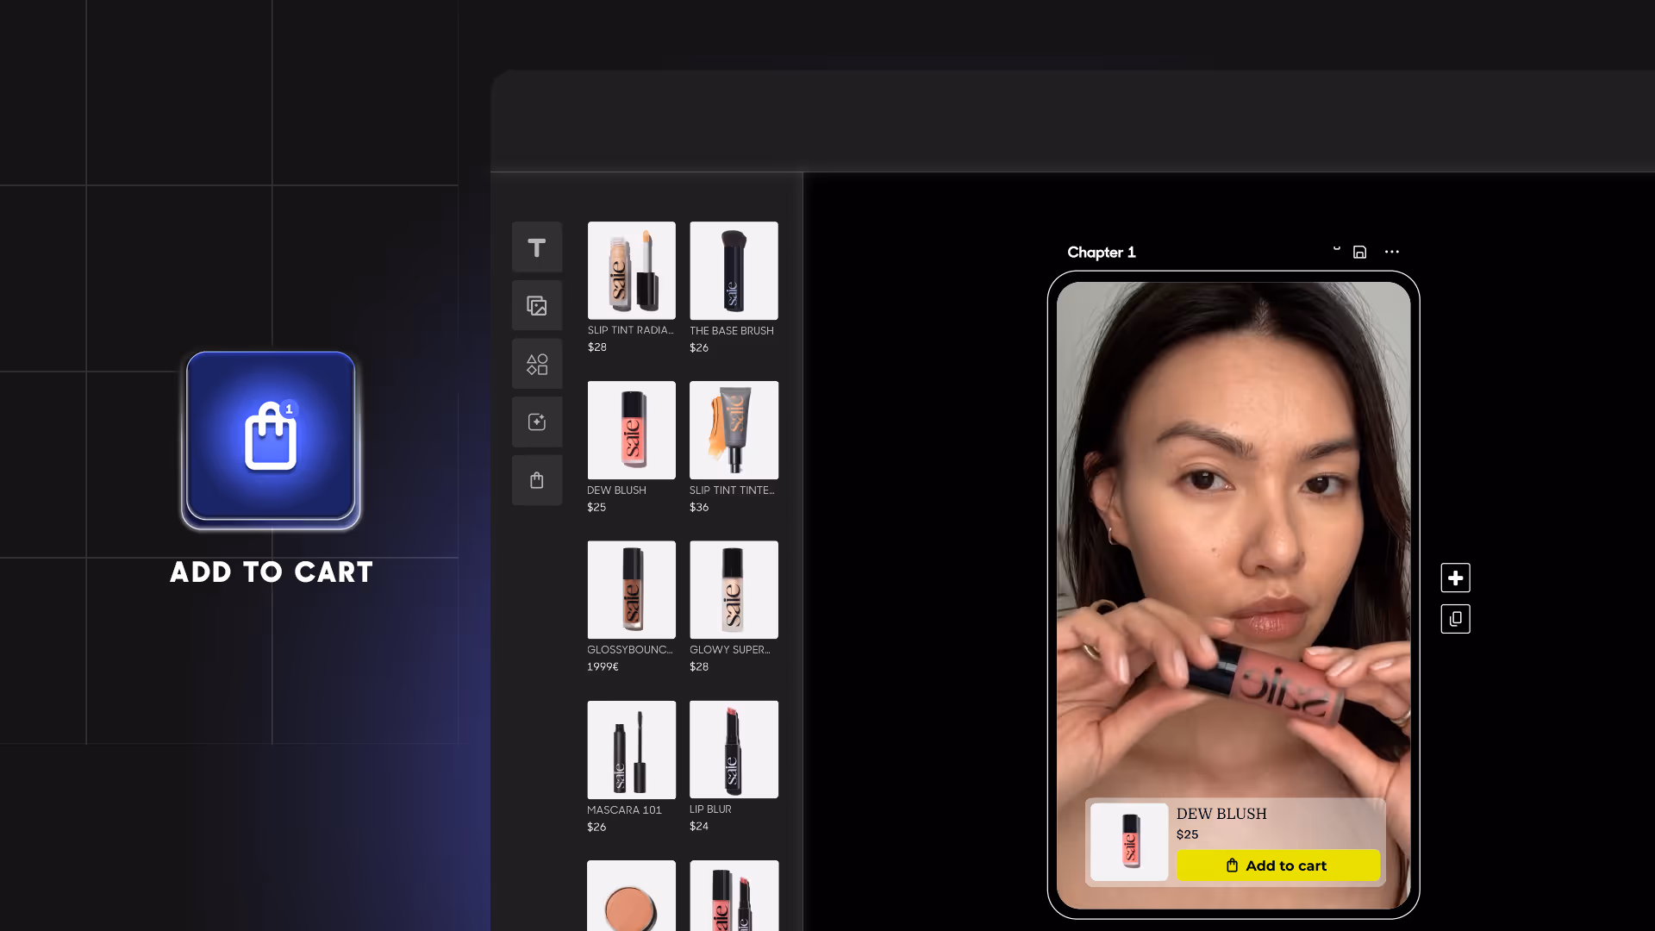Open Chapter 1 three-dot options menu
The width and height of the screenshot is (1655, 931).
tap(1391, 252)
